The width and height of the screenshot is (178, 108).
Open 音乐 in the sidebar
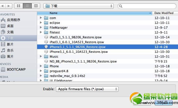pyautogui.click(x=10, y=50)
